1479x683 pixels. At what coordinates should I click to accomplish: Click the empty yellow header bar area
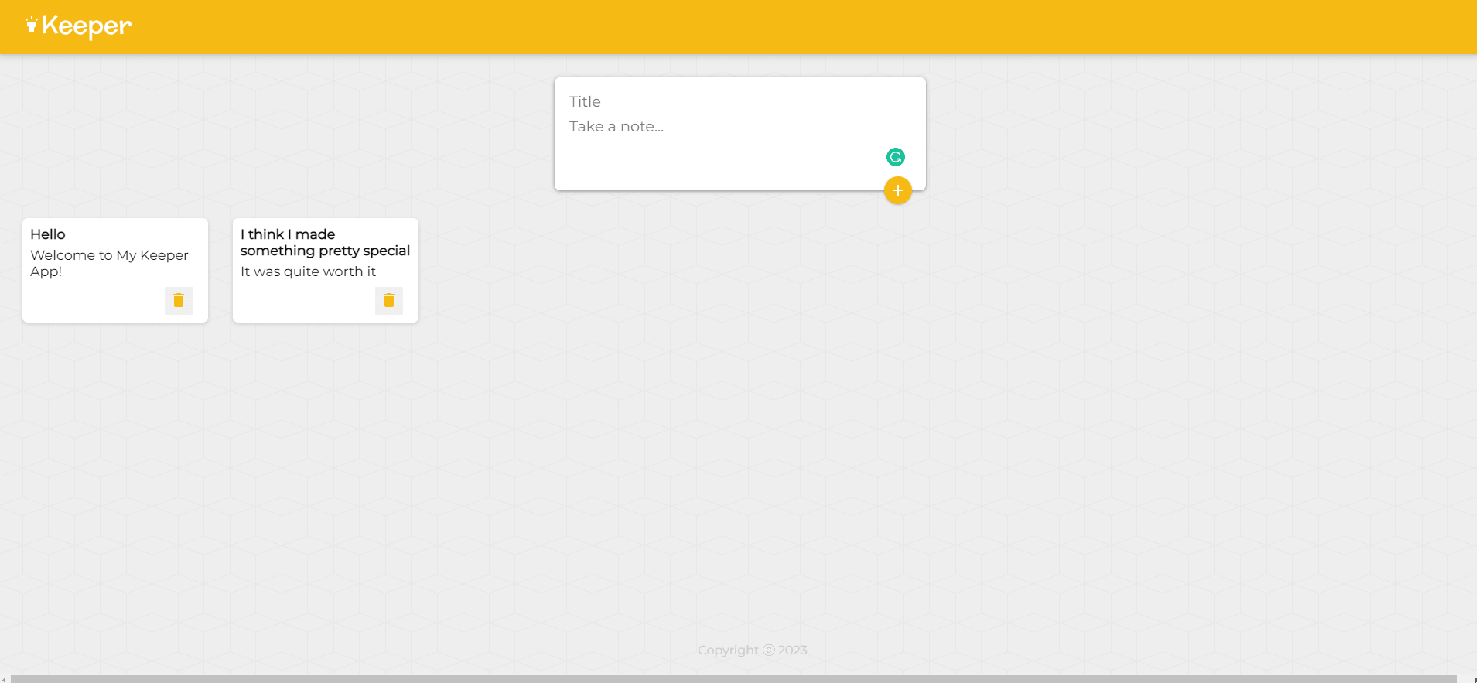point(774,26)
